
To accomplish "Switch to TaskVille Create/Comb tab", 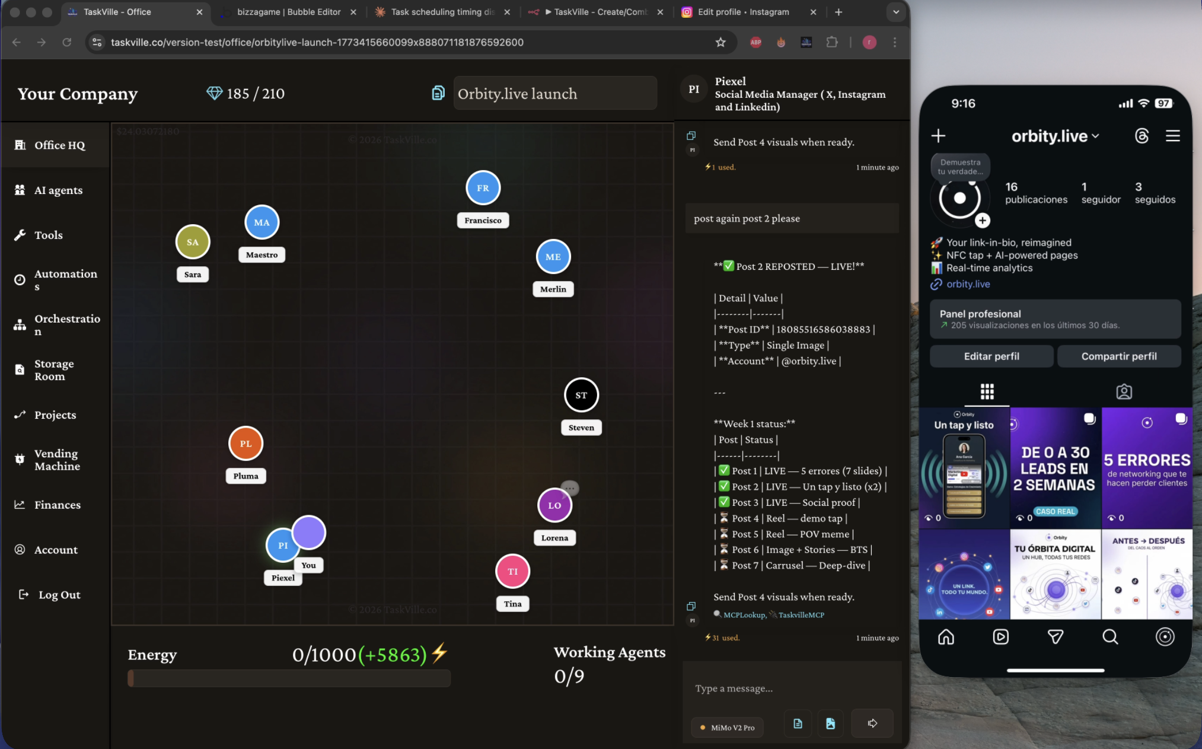I will [x=595, y=12].
